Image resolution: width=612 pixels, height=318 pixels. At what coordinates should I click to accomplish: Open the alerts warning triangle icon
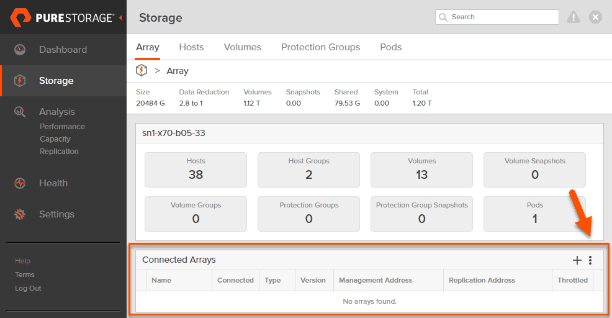tap(574, 17)
